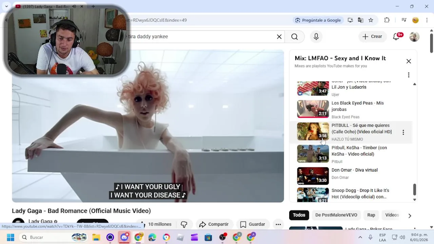This screenshot has width=434, height=244.
Task: Click the playlist scrollbar thumb
Action: (414, 189)
